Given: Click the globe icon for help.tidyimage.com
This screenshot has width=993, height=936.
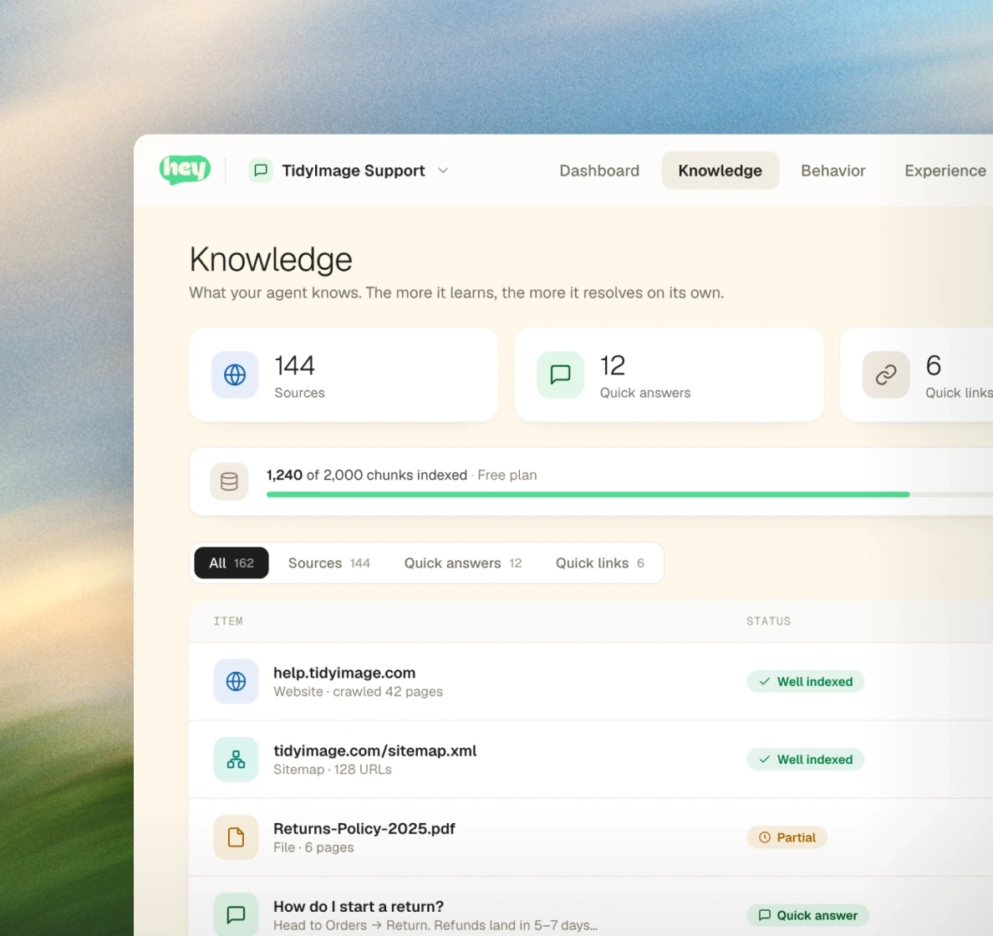Looking at the screenshot, I should [236, 681].
